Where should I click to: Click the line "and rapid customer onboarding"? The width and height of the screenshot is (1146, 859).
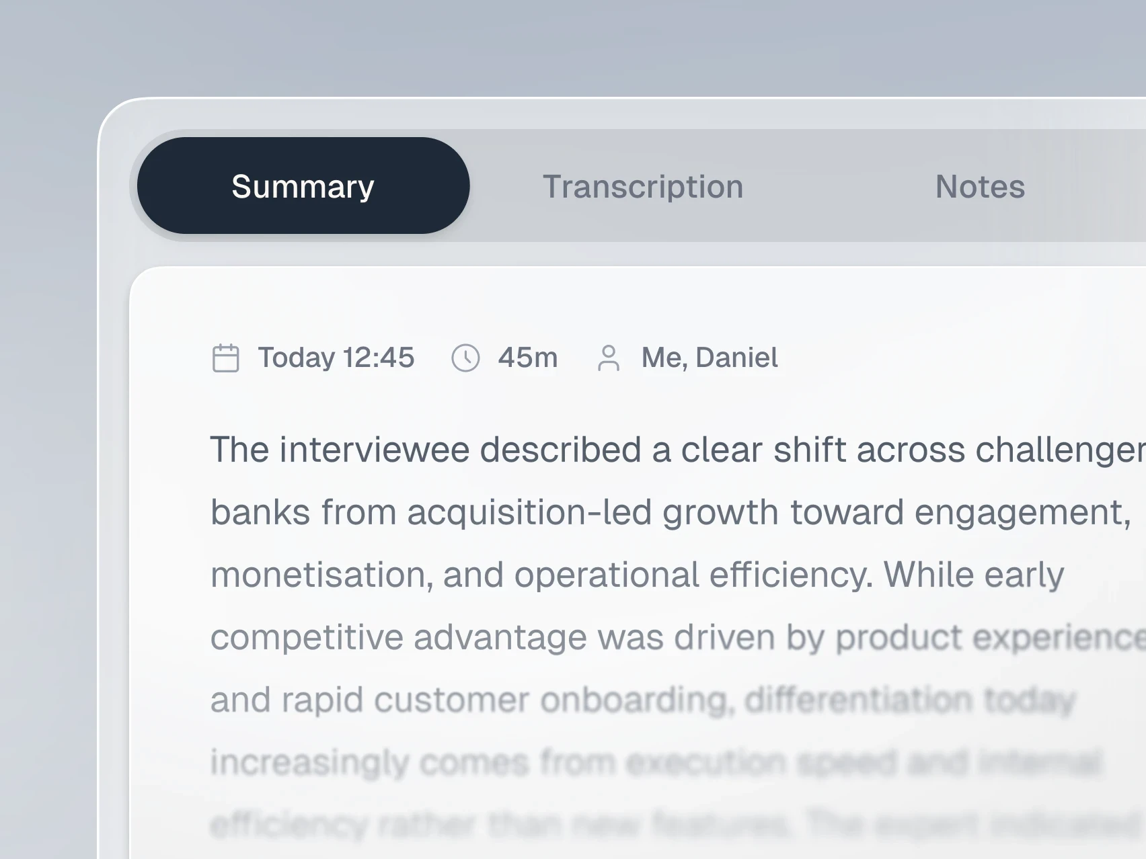point(643,700)
